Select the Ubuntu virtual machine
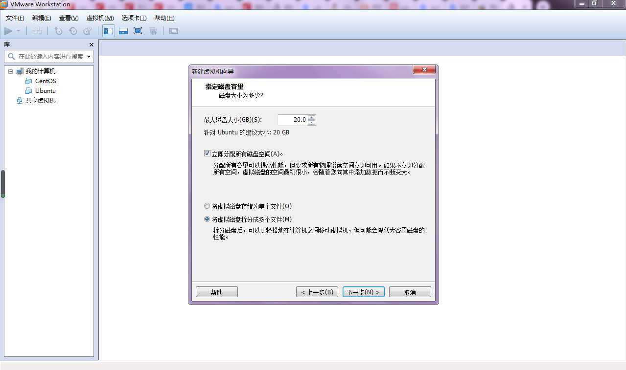Screen dimensions: 626x370 (x=46, y=91)
